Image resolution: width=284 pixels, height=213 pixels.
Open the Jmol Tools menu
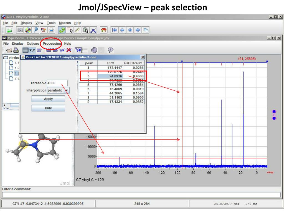(x=51, y=23)
